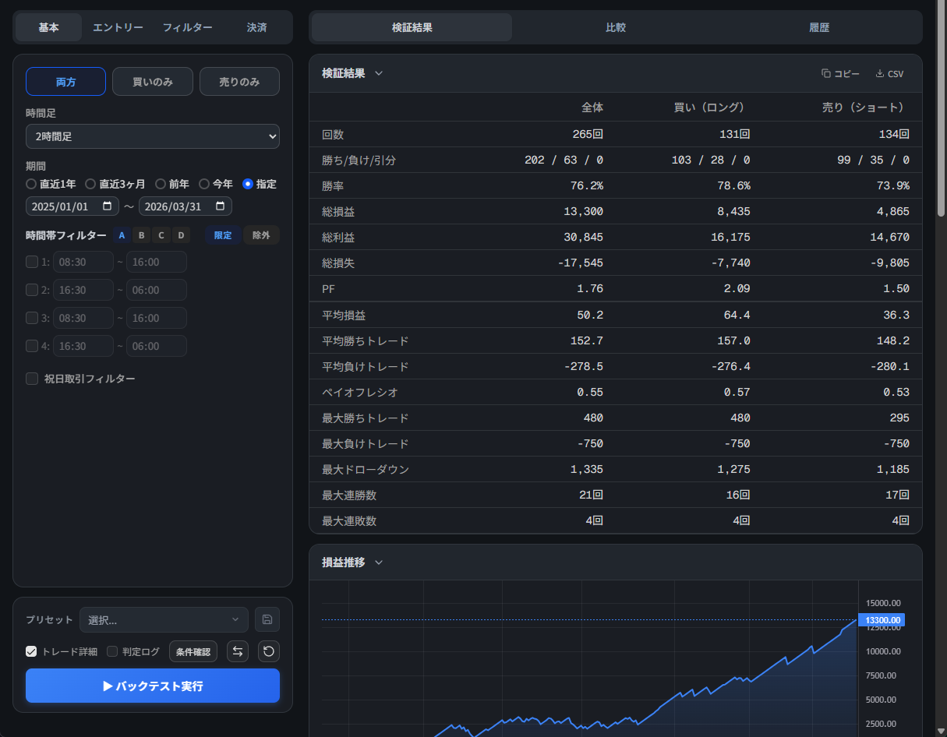Viewport: 947px width, 737px height.
Task: Select the 両方 direction button
Action: coord(65,82)
